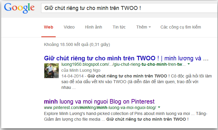The width and height of the screenshot is (218, 130).
Task: Go to the Tin tức tab
Action: [119, 27]
